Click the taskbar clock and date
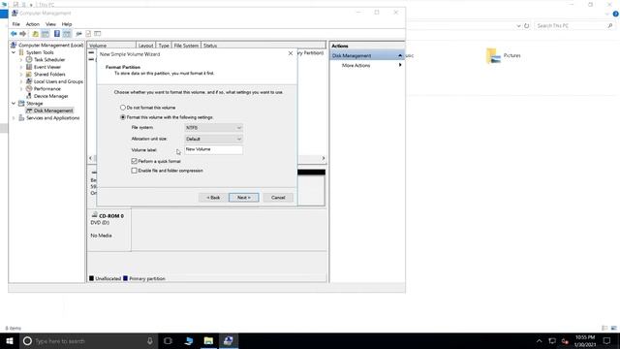The image size is (620, 349). point(585,340)
